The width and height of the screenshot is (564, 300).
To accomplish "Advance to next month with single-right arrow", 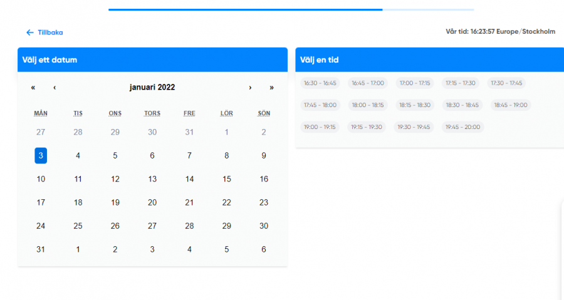I will pyautogui.click(x=250, y=88).
